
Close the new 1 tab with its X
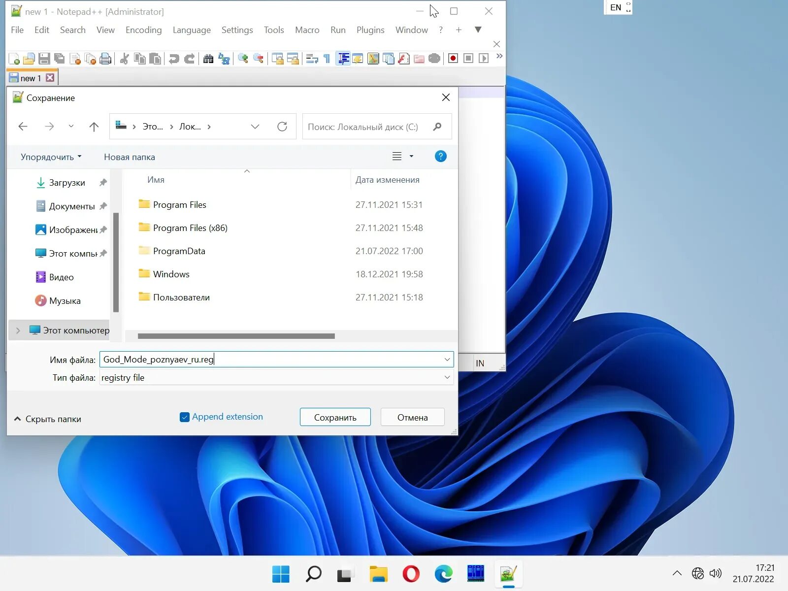click(x=50, y=78)
